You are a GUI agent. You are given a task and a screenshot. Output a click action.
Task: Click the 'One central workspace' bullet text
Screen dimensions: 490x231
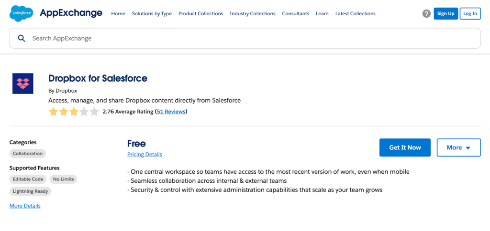point(268,172)
